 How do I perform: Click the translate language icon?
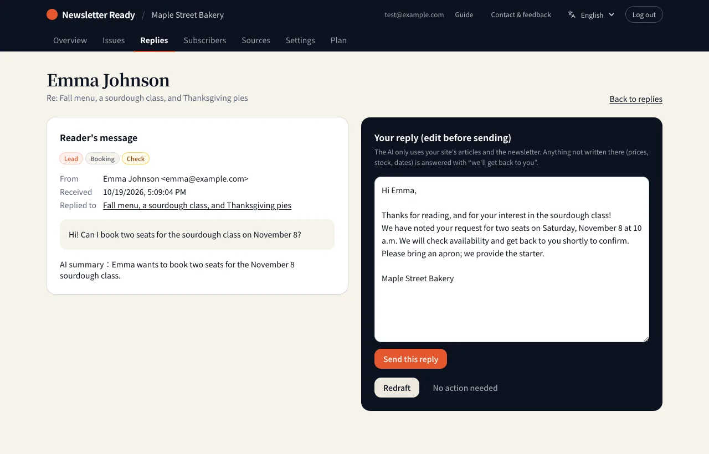click(572, 14)
